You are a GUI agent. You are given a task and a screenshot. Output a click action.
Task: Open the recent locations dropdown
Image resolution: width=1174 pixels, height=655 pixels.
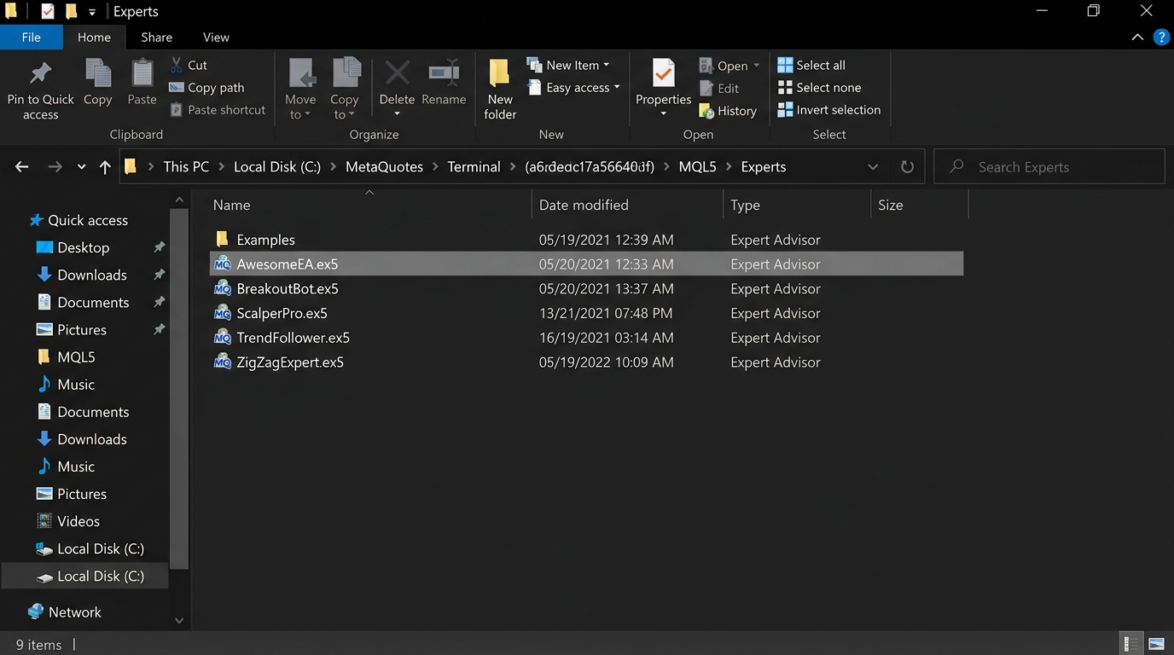pyautogui.click(x=81, y=167)
